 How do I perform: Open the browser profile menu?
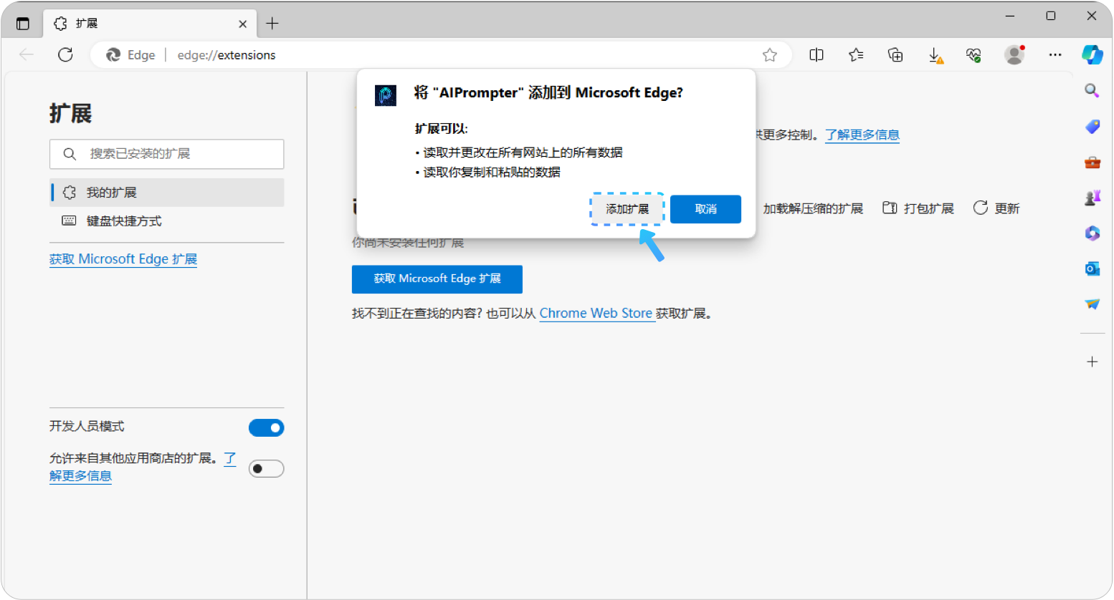(1014, 54)
